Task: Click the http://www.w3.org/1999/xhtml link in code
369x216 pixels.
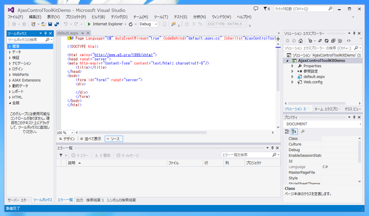Action: (124, 55)
